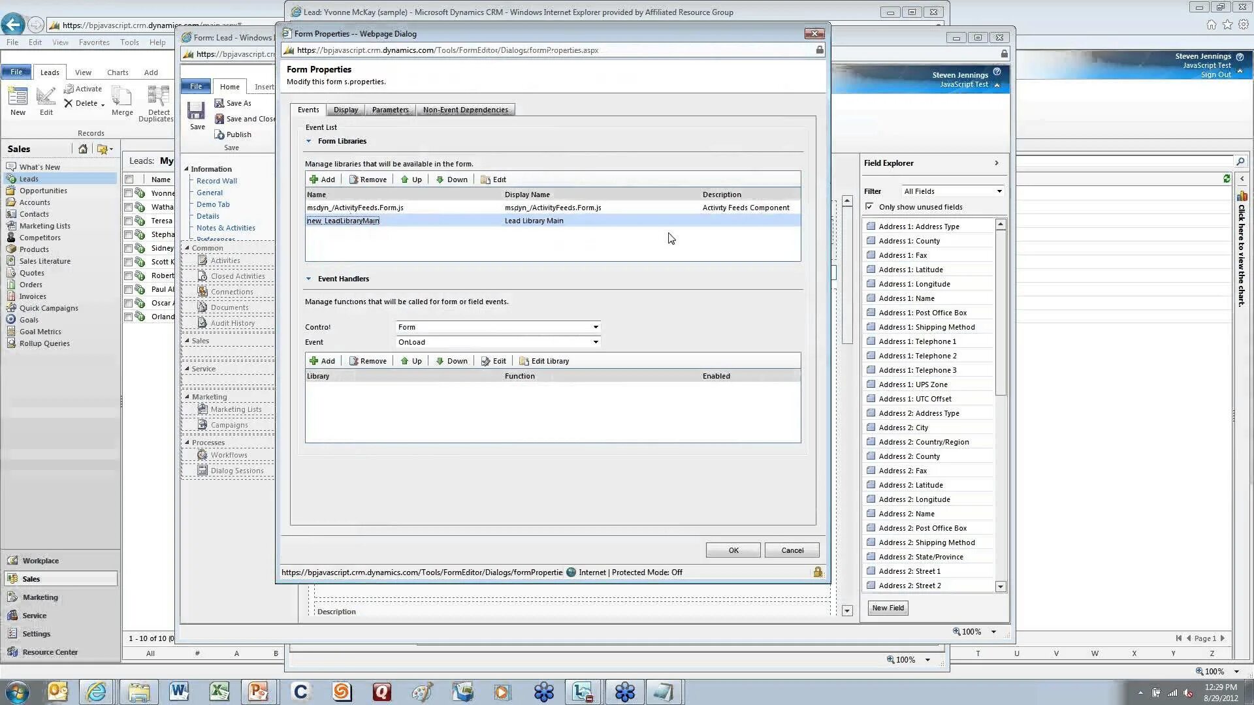This screenshot has width=1254, height=705.
Task: Open Internet Explorer from taskbar
Action: coord(97,691)
